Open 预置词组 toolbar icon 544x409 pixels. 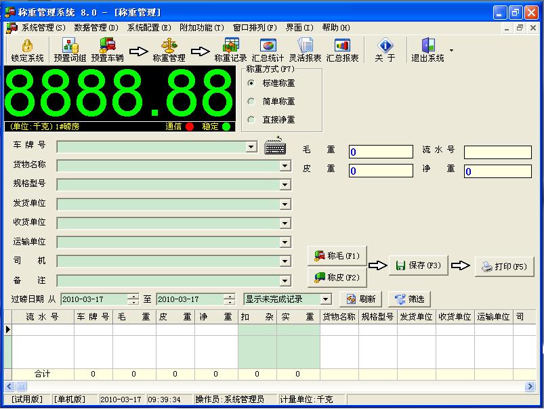(70, 45)
